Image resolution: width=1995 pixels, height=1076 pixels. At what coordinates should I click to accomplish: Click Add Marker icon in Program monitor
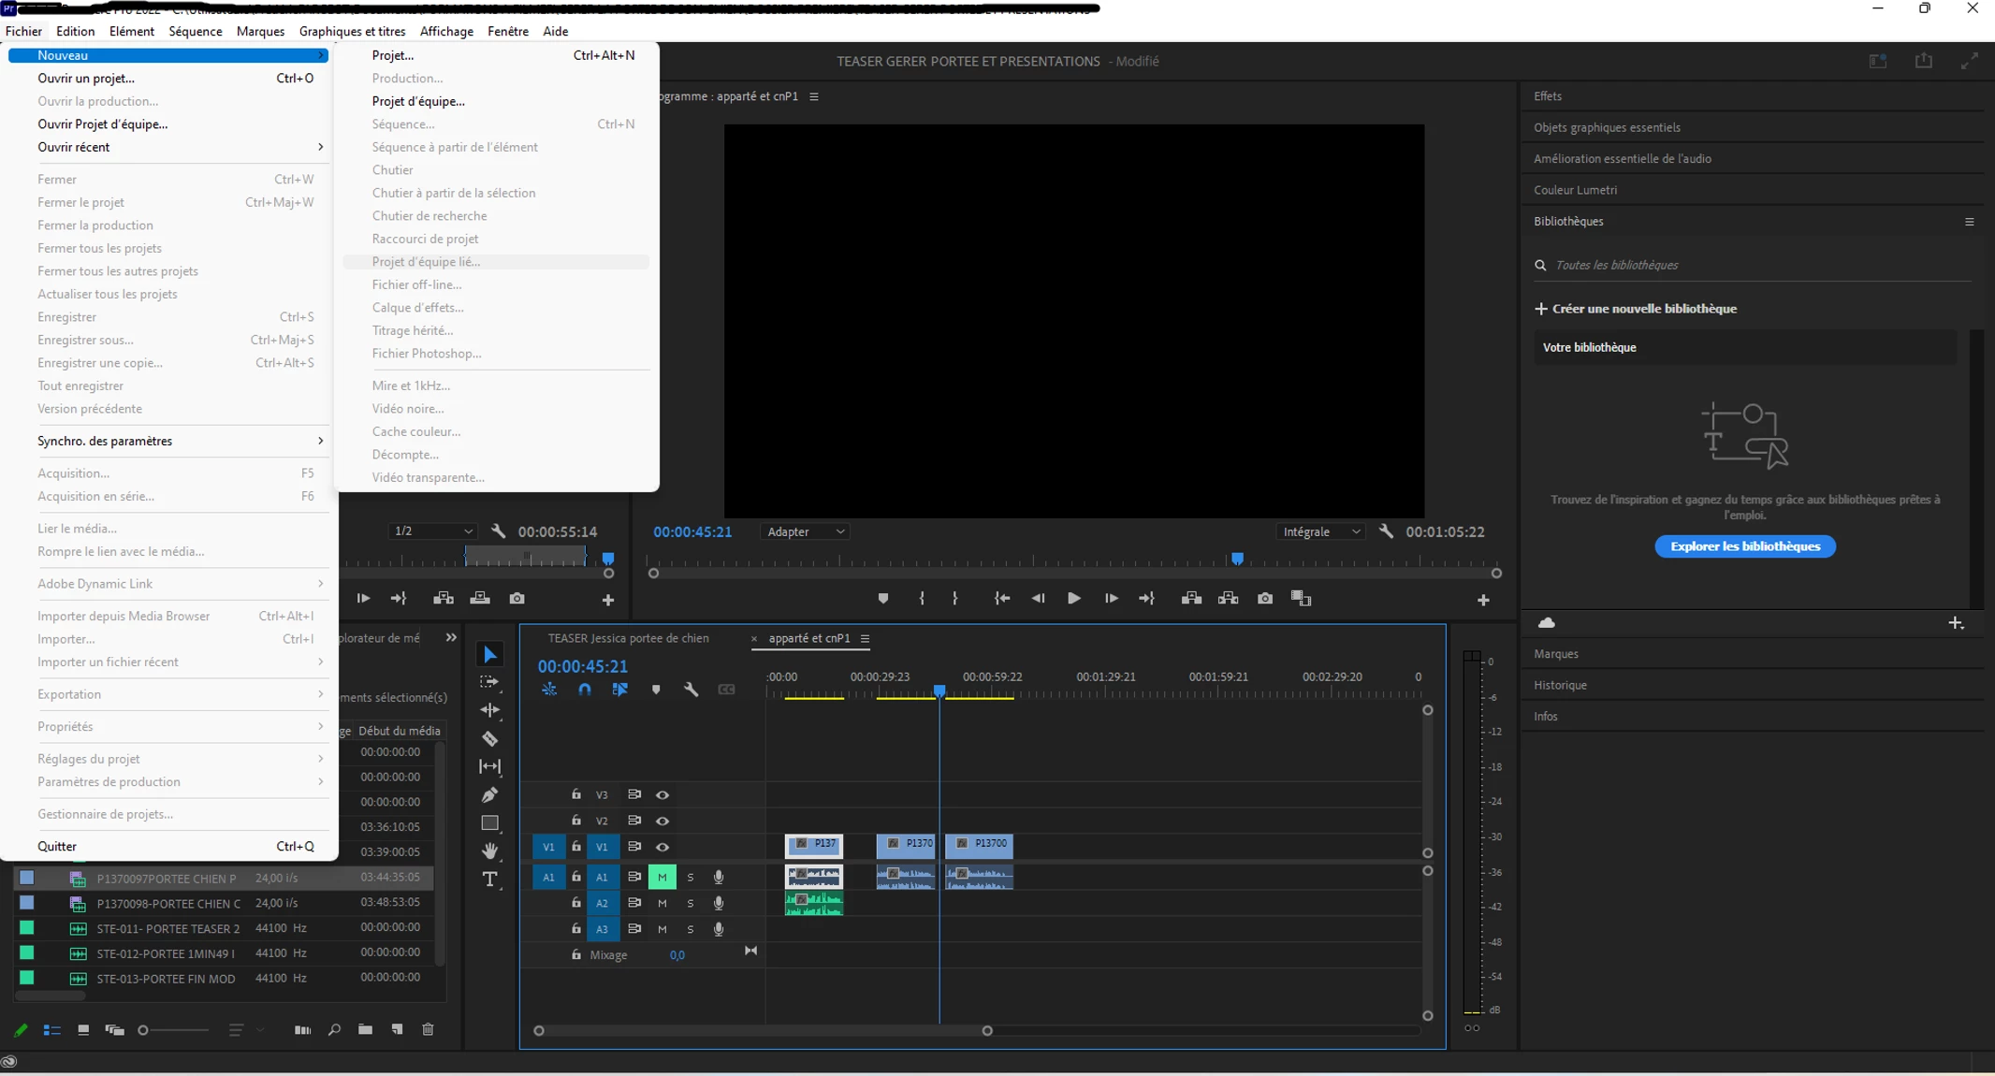click(882, 599)
